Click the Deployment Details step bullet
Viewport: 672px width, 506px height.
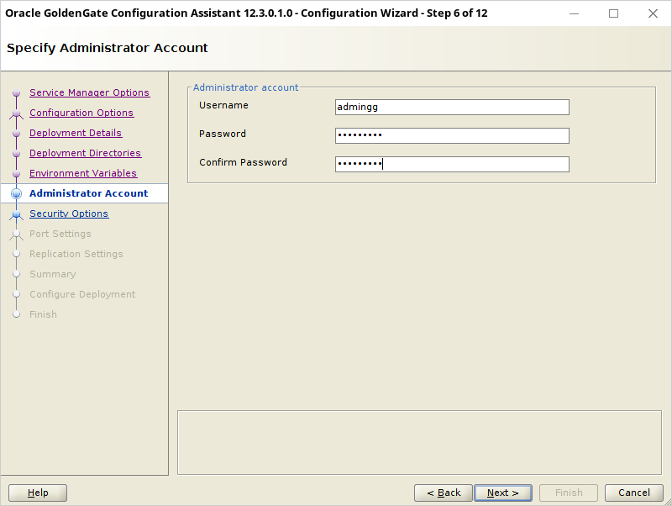16,134
